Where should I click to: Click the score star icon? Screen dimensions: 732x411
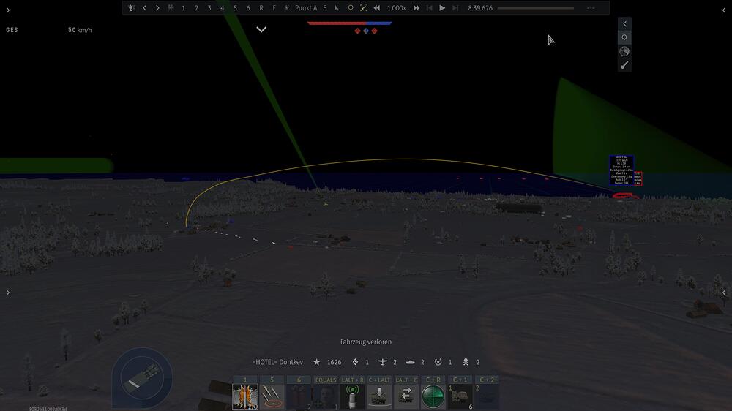point(316,362)
